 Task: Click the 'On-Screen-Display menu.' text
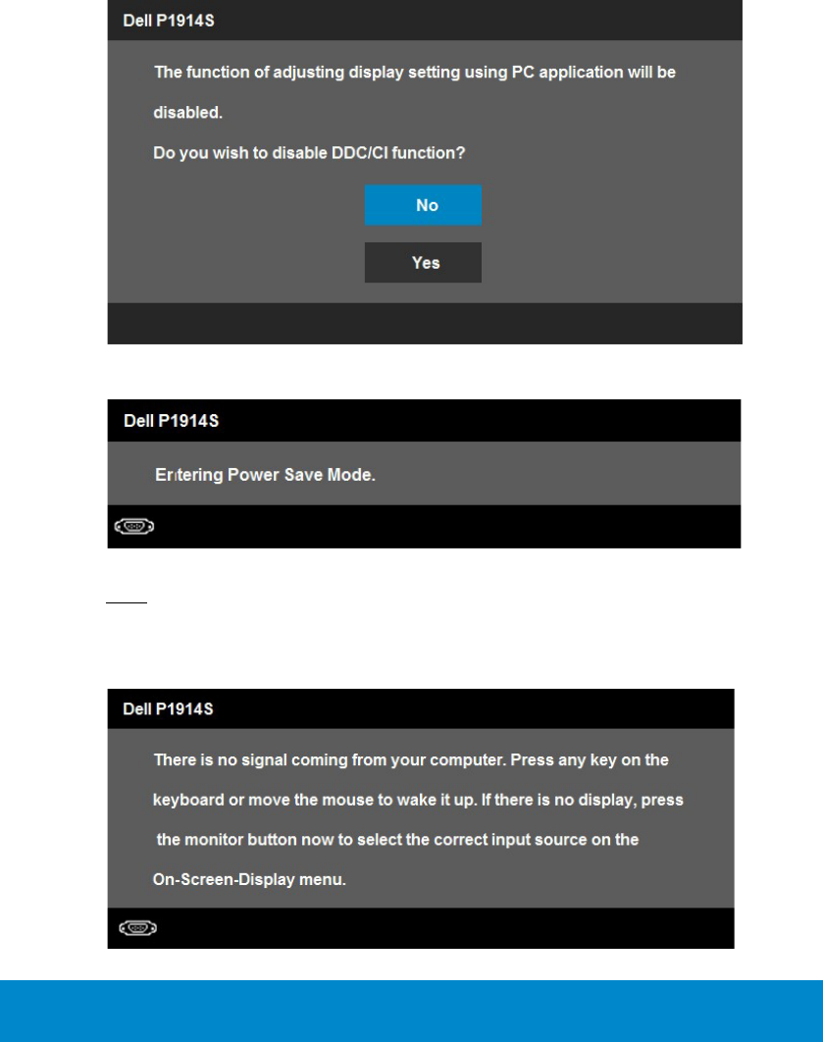coord(249,880)
